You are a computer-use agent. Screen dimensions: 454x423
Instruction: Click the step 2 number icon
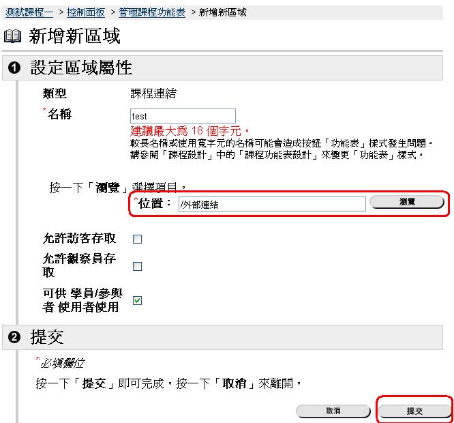pos(16,336)
